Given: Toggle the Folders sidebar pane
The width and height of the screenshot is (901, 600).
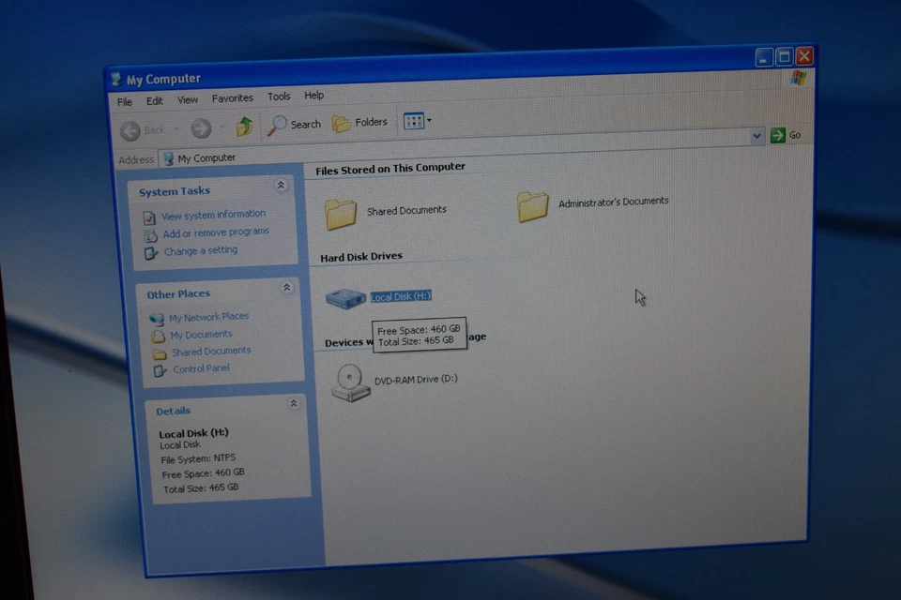Looking at the screenshot, I should coord(360,122).
